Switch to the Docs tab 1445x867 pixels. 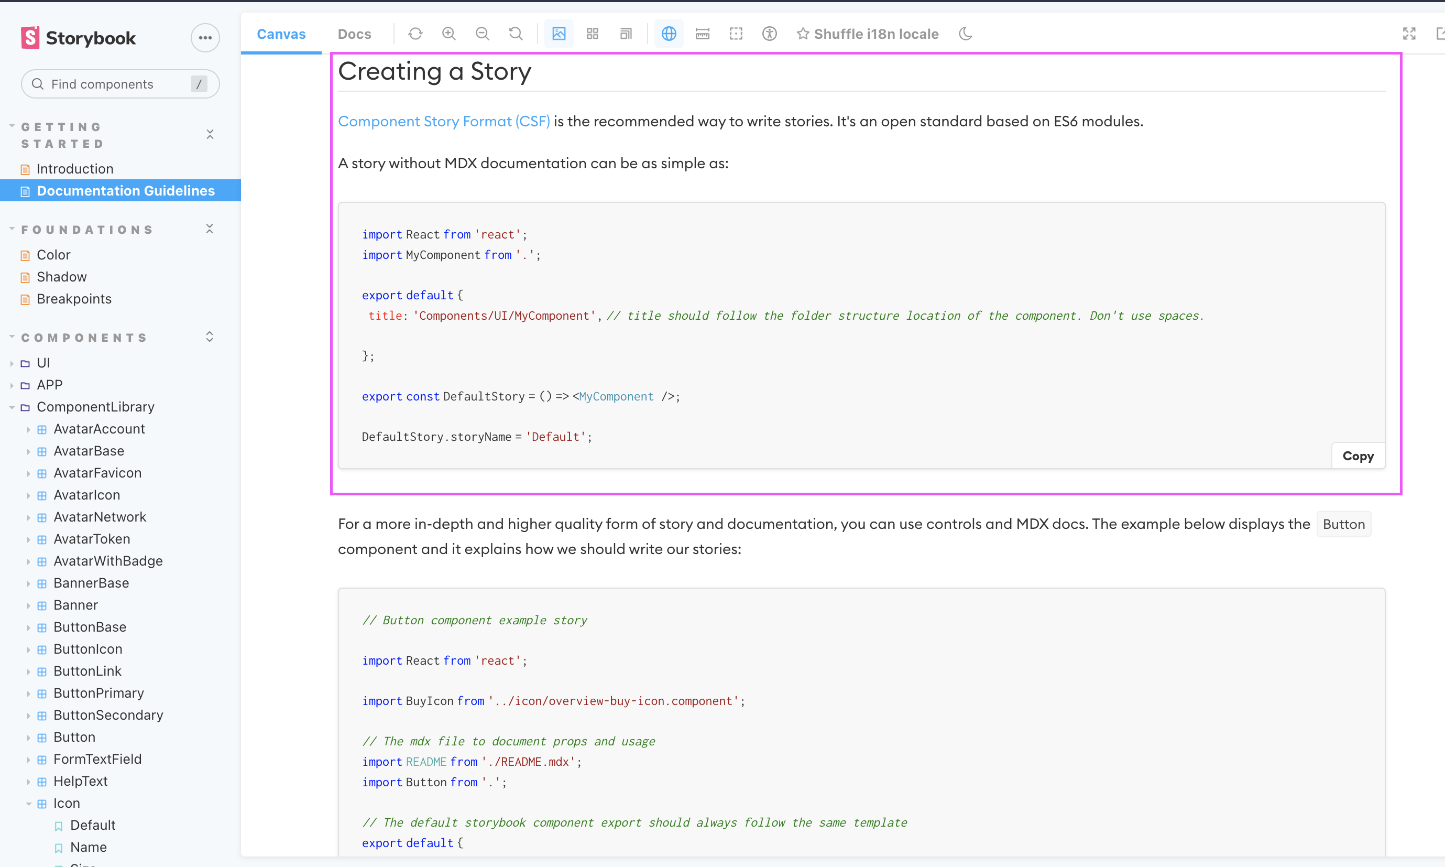tap(354, 34)
